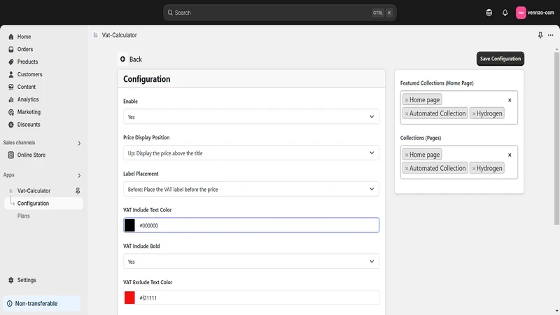560x315 pixels.
Task: Click the Discounts badge icon
Action: point(11,125)
